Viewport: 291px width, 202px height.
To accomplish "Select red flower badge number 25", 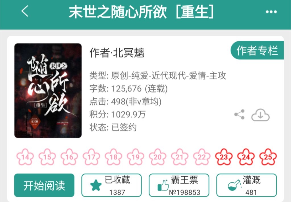I will (268, 157).
